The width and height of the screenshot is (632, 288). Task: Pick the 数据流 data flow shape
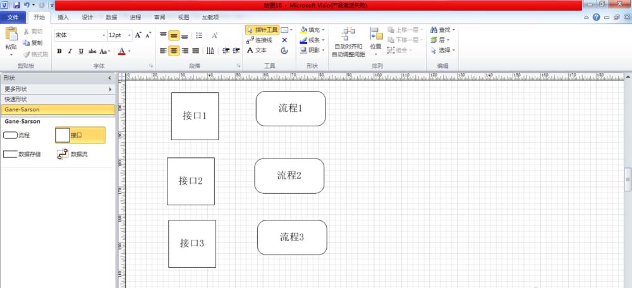[63, 153]
